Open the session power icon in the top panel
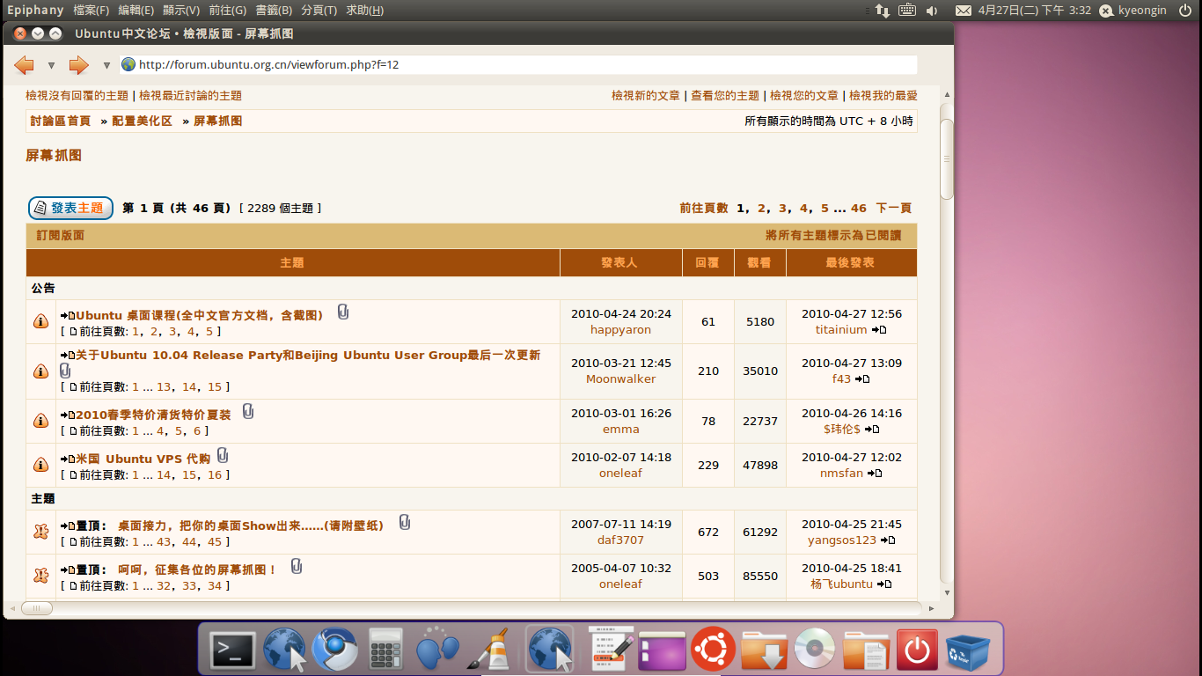 click(1184, 11)
